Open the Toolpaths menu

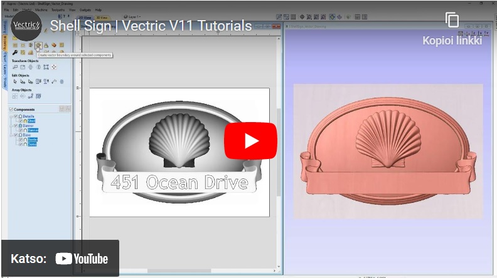[x=58, y=10]
